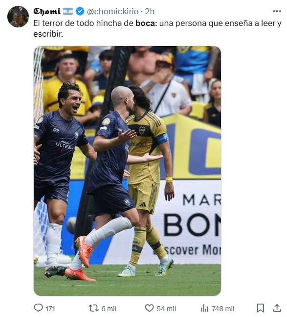The height and width of the screenshot is (317, 287).
Task: Open the reply speech bubble icon
Action: pos(38,308)
